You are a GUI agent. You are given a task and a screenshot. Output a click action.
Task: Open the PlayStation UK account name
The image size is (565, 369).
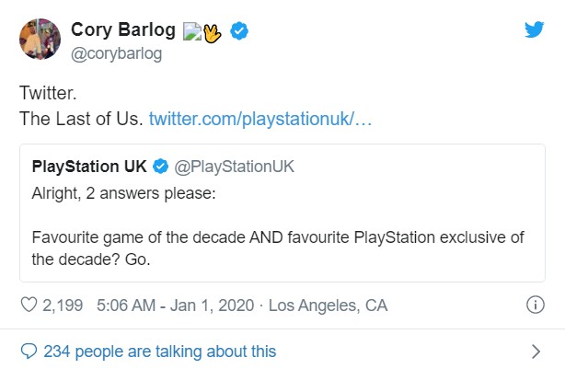[x=88, y=167]
